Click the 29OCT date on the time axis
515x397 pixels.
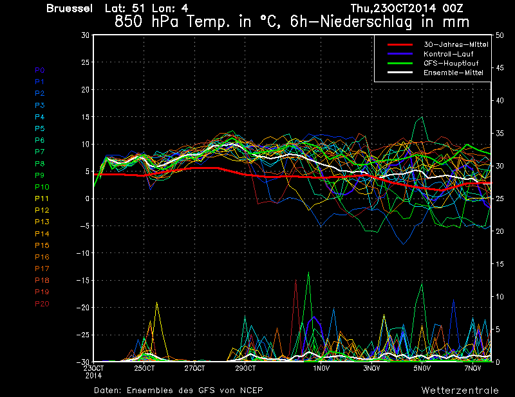245,369
